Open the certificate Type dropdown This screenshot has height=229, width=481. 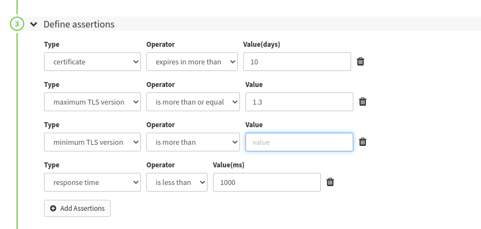tap(92, 62)
